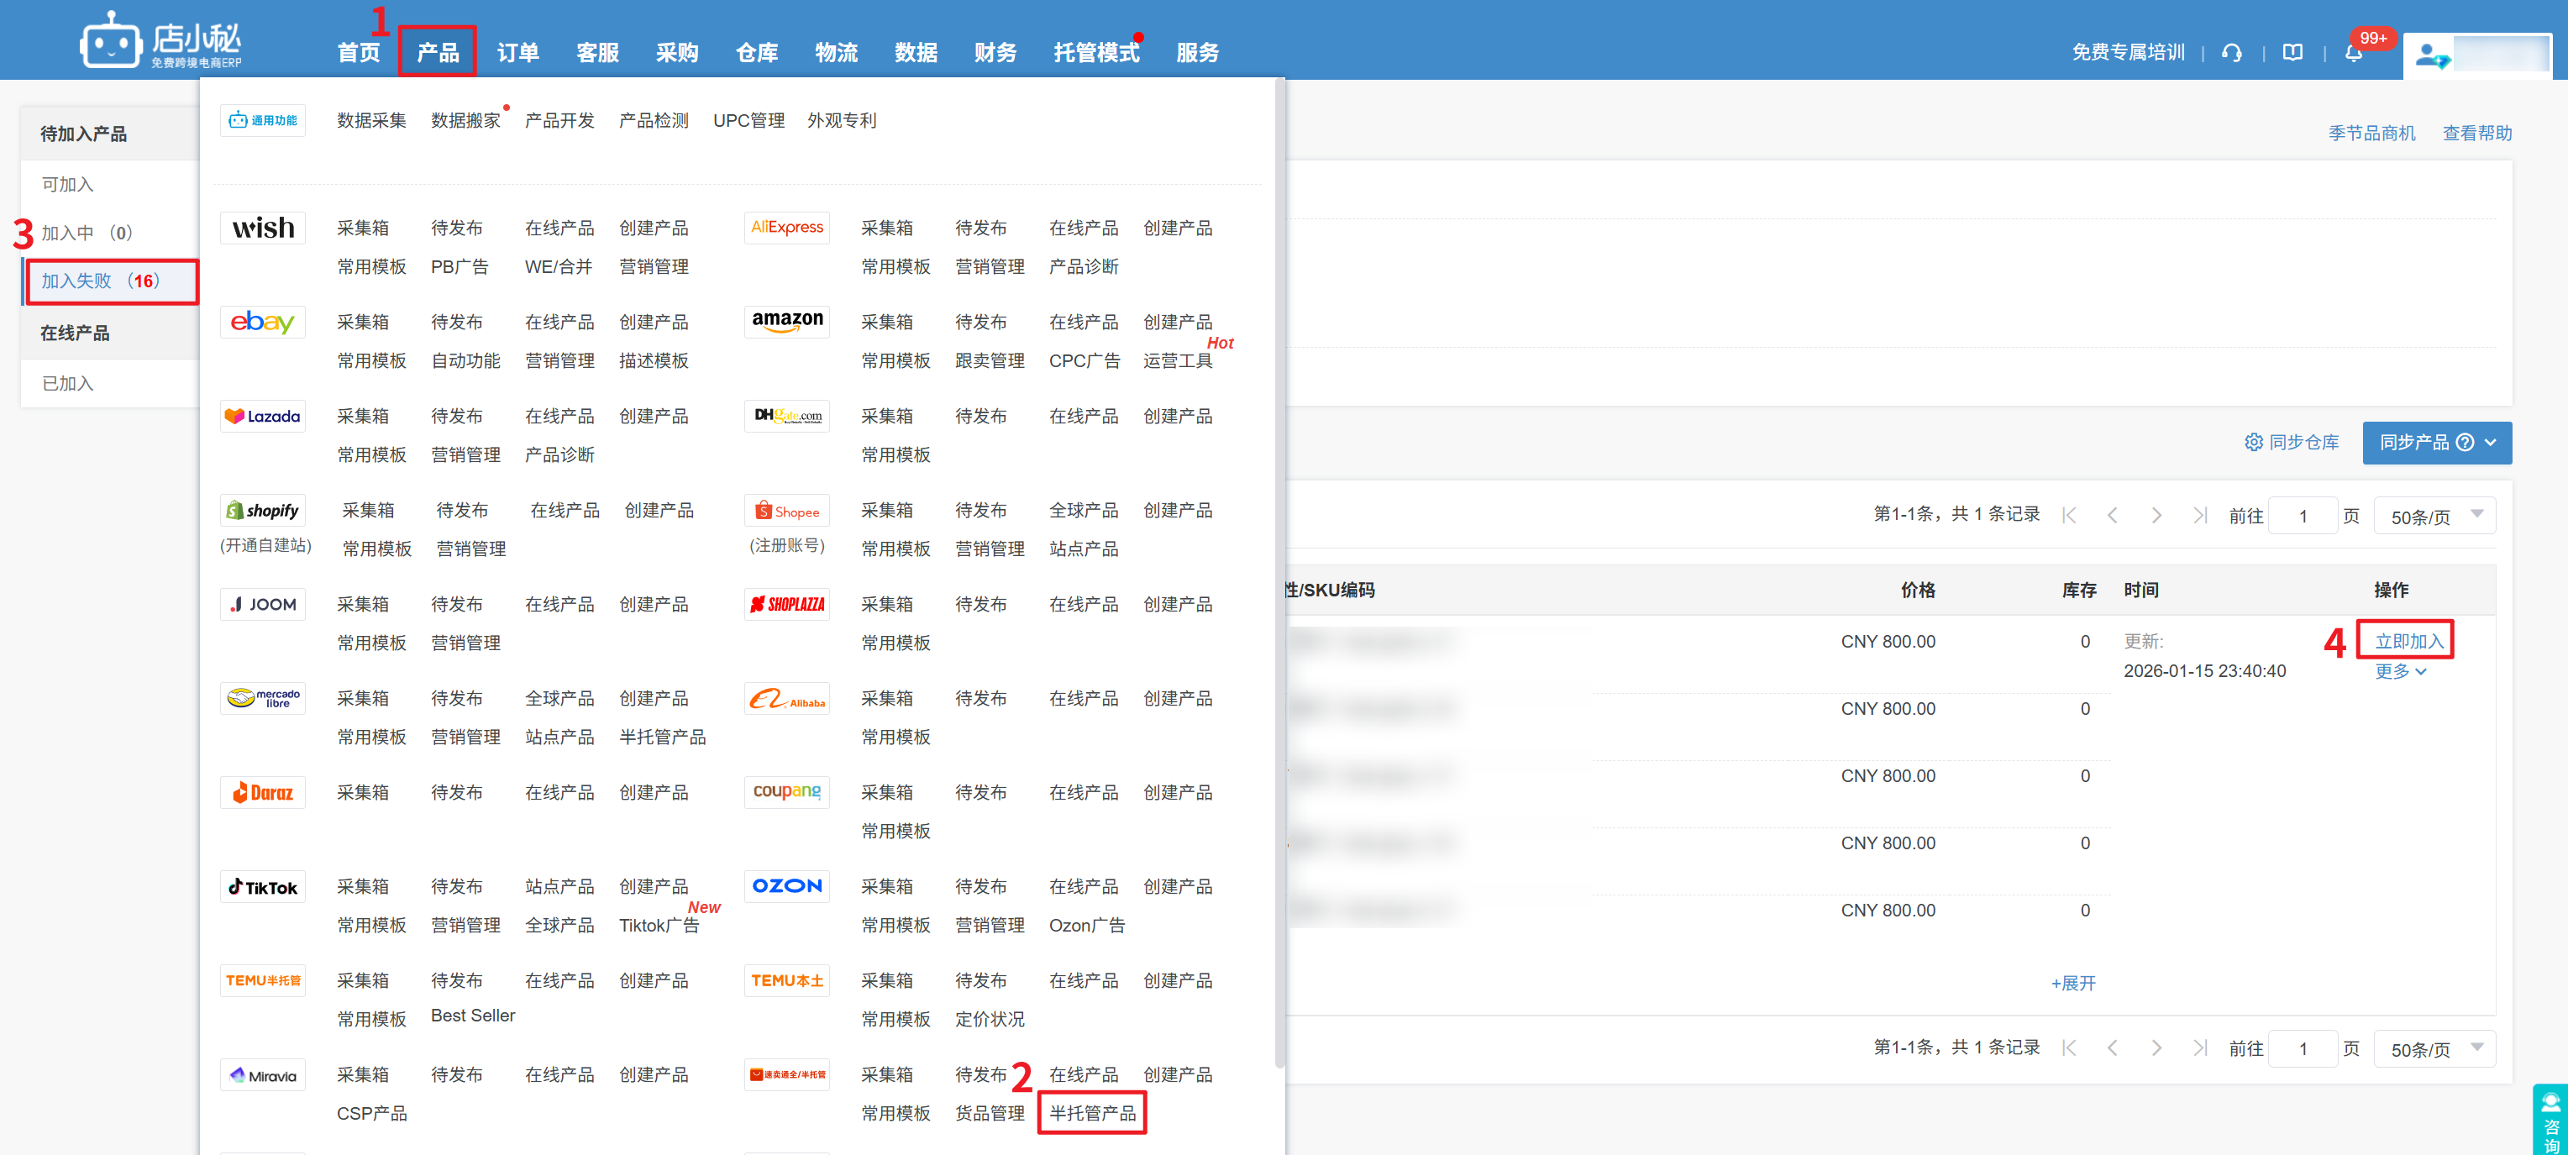Open the 产品 top menu
This screenshot has width=2568, height=1155.
pos(438,52)
